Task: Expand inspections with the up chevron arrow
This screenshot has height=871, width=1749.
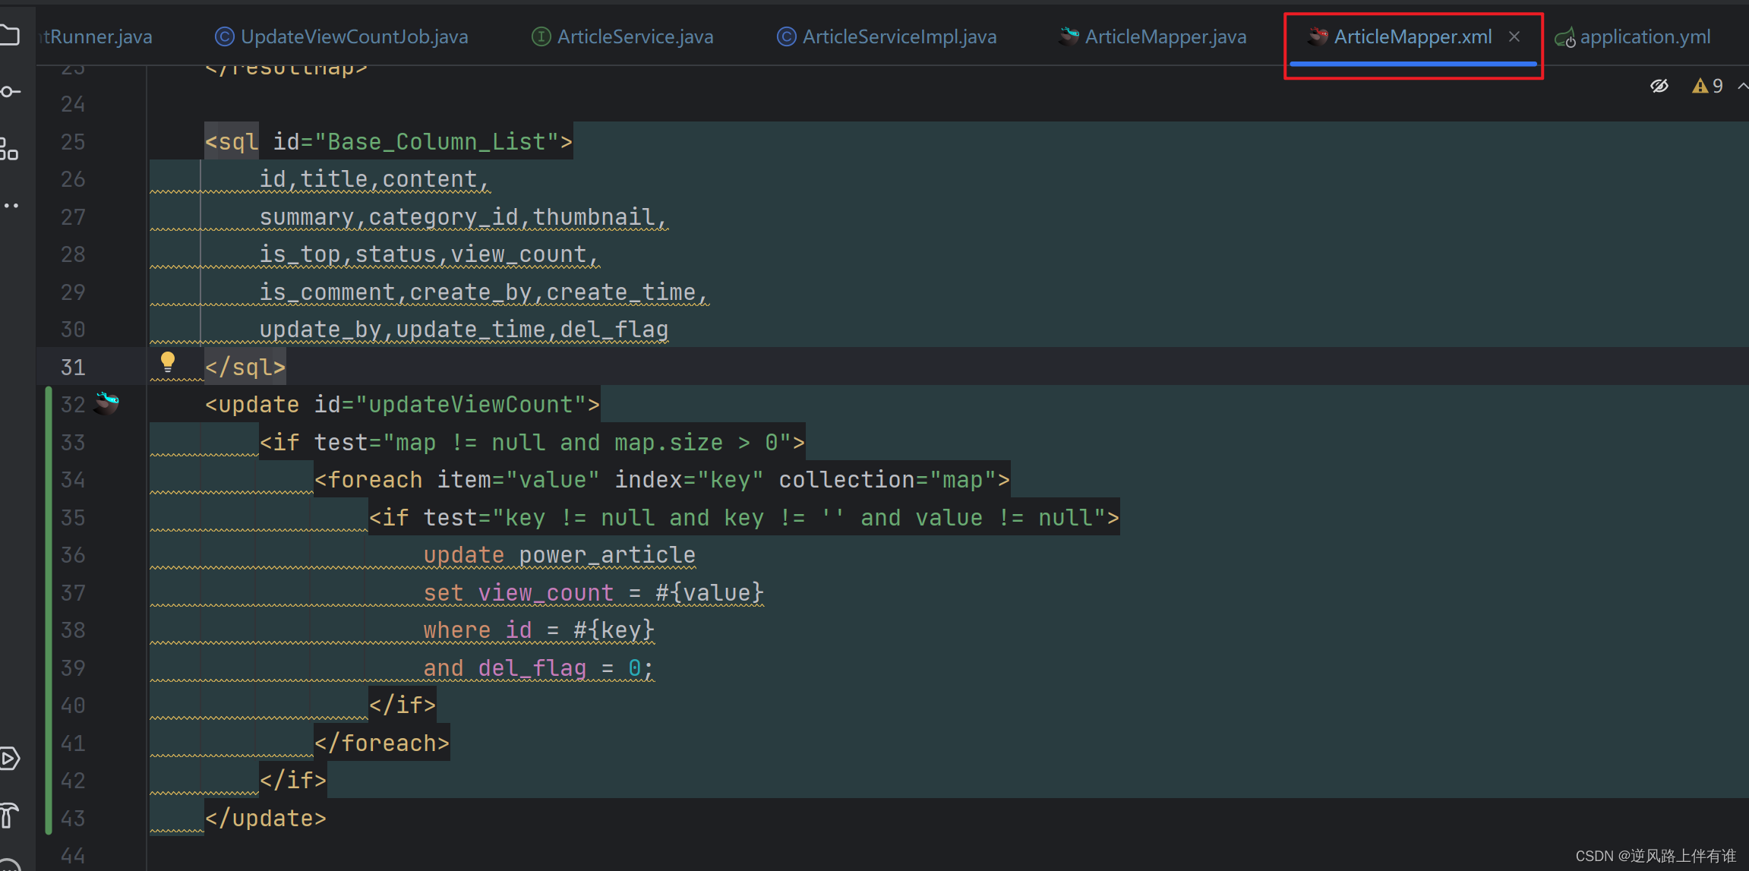Action: (x=1742, y=86)
